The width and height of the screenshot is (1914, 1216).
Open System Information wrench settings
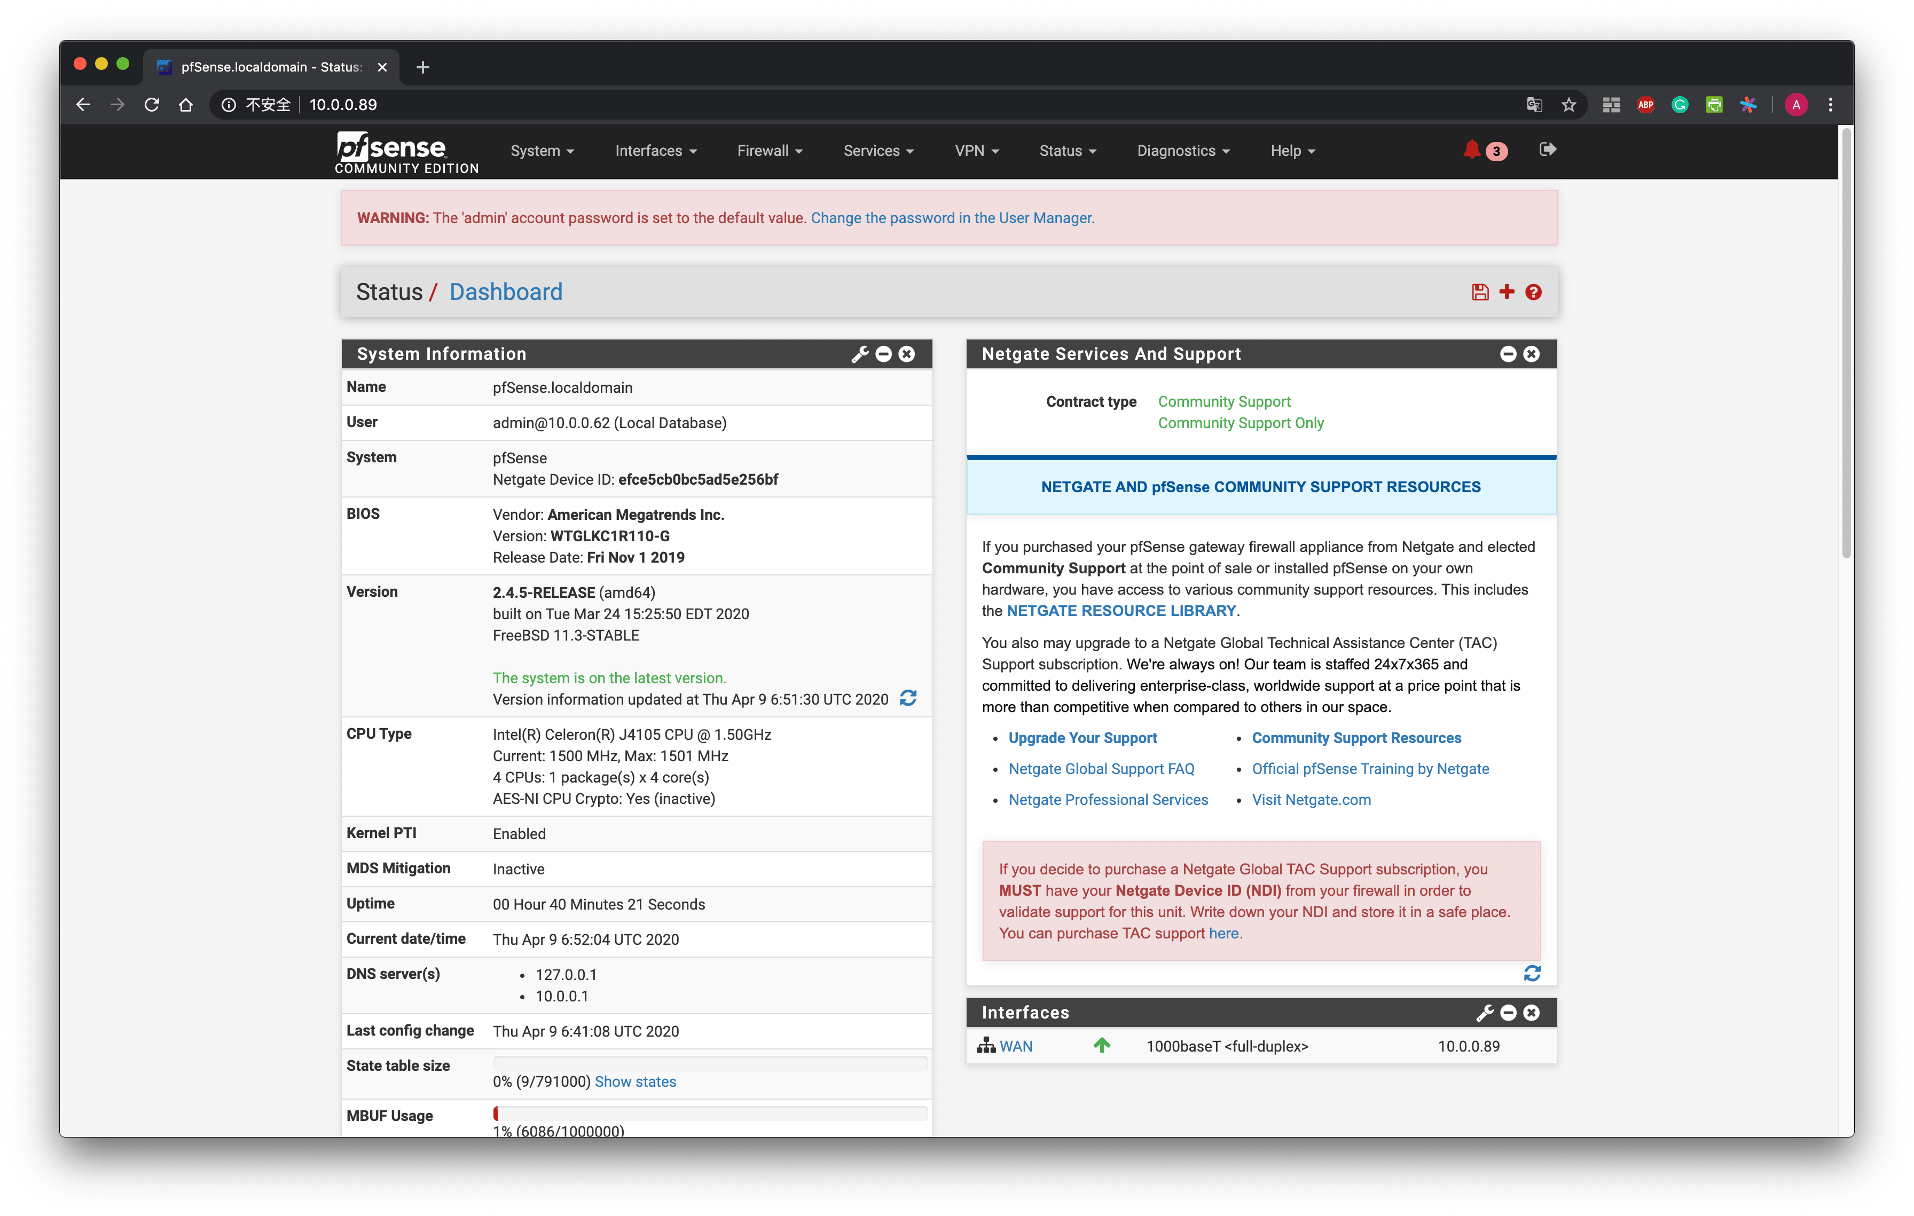click(859, 354)
